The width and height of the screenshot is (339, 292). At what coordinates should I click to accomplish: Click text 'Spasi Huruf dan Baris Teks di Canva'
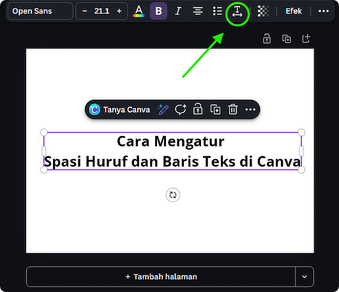click(172, 162)
